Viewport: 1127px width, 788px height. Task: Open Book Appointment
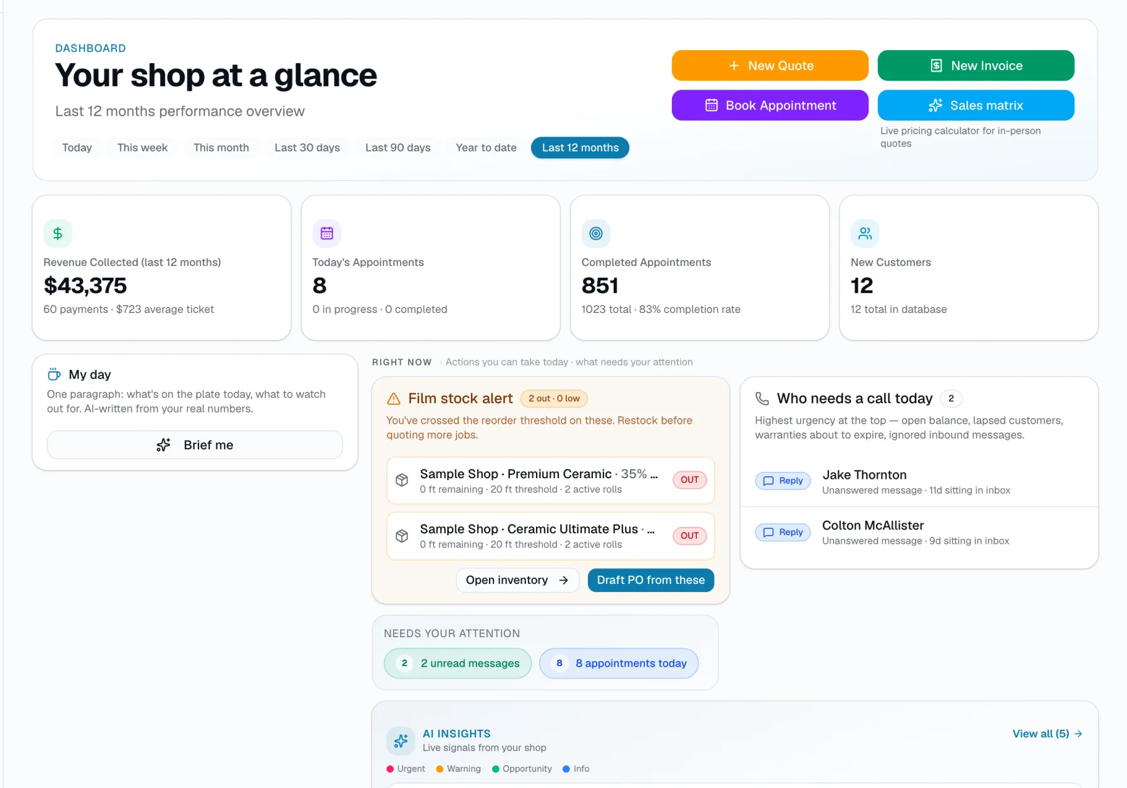click(x=769, y=105)
